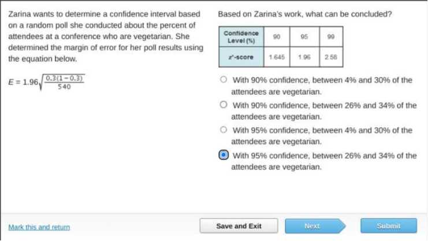Image resolution: width=428 pixels, height=241 pixels.
Task: Click the 'Based on Zarina's work' question prompt
Action: click(x=305, y=14)
